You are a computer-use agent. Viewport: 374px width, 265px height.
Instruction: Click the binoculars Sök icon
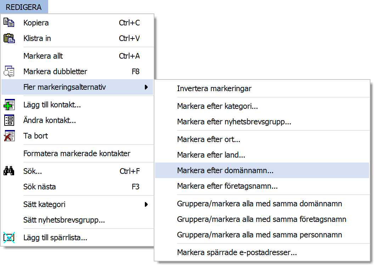click(9, 171)
